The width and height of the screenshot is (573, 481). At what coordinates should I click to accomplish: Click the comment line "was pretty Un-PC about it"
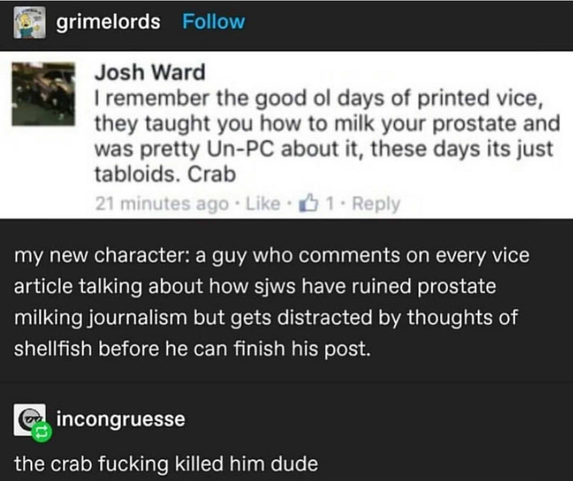coord(323,149)
